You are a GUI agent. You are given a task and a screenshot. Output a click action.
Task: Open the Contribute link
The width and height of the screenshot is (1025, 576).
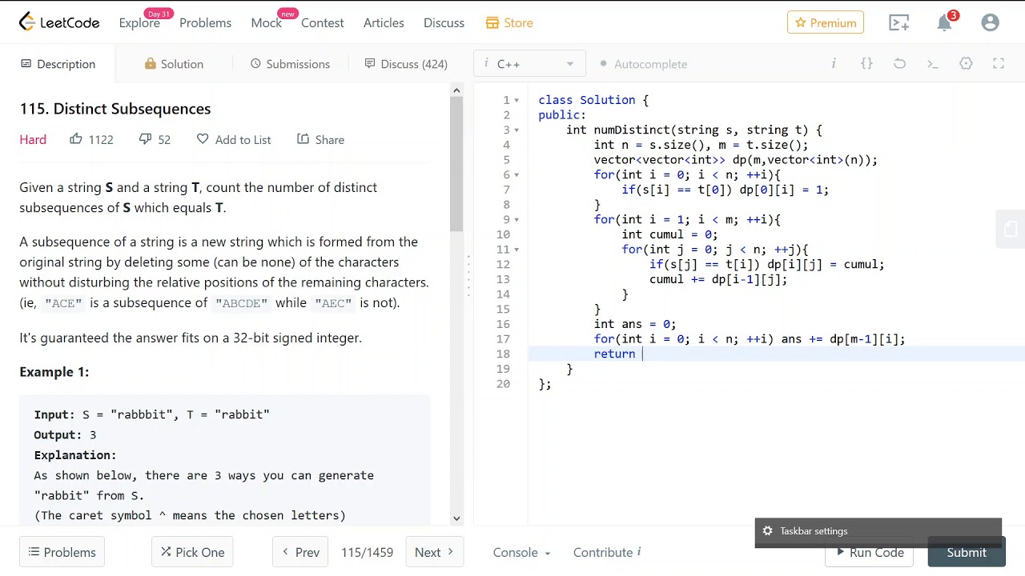(607, 552)
